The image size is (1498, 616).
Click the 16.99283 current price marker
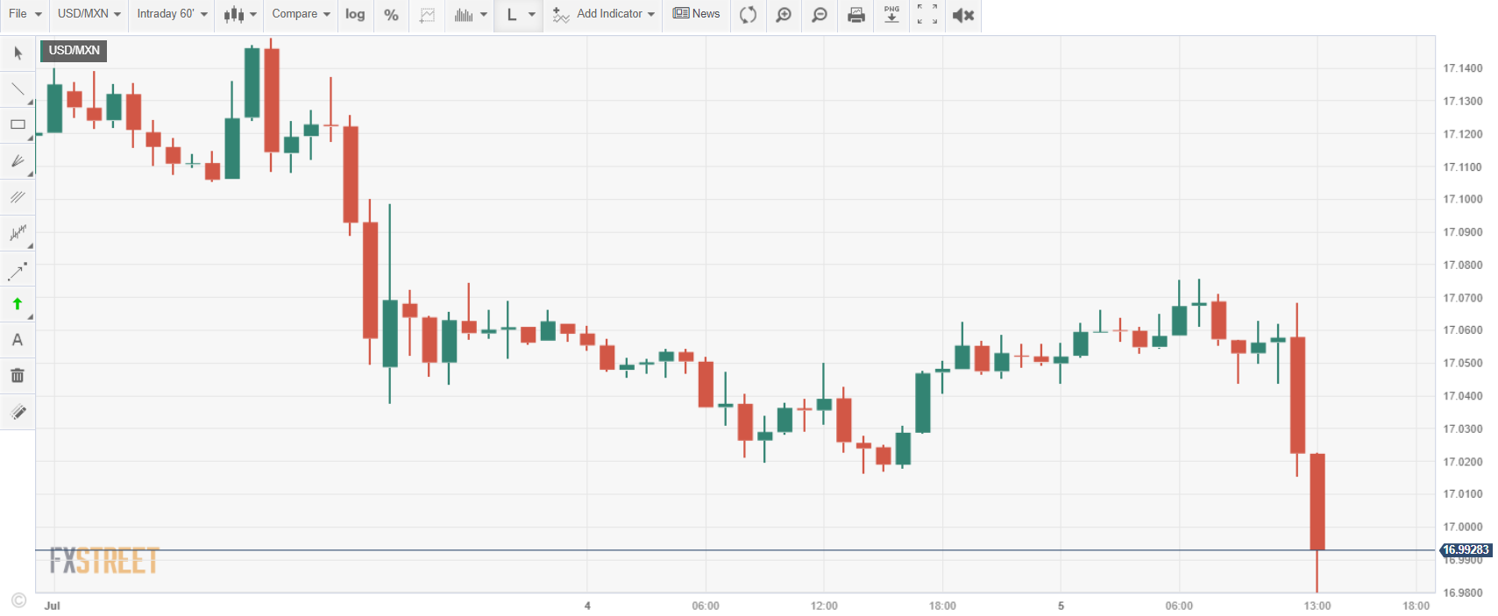(x=1466, y=550)
